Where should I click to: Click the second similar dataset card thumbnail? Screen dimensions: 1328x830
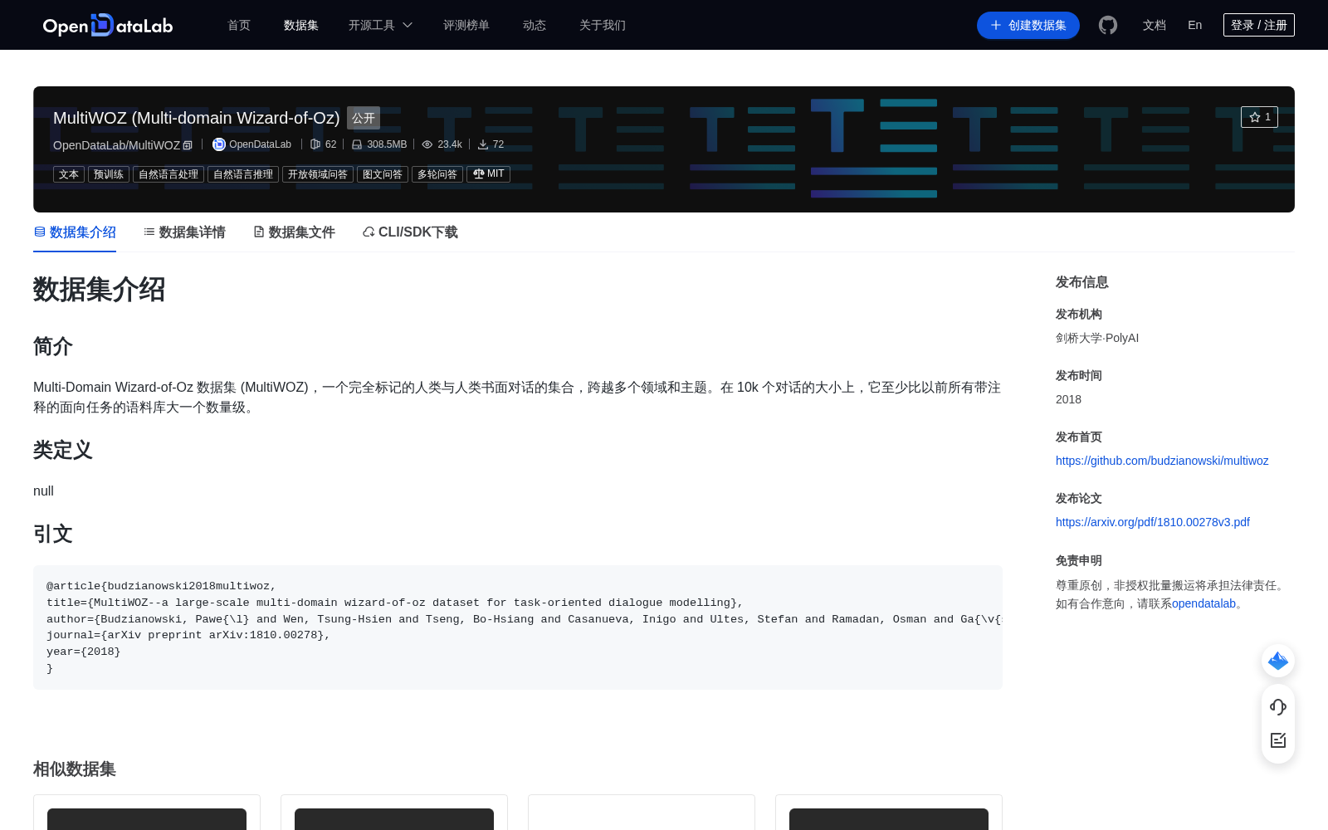(x=394, y=818)
